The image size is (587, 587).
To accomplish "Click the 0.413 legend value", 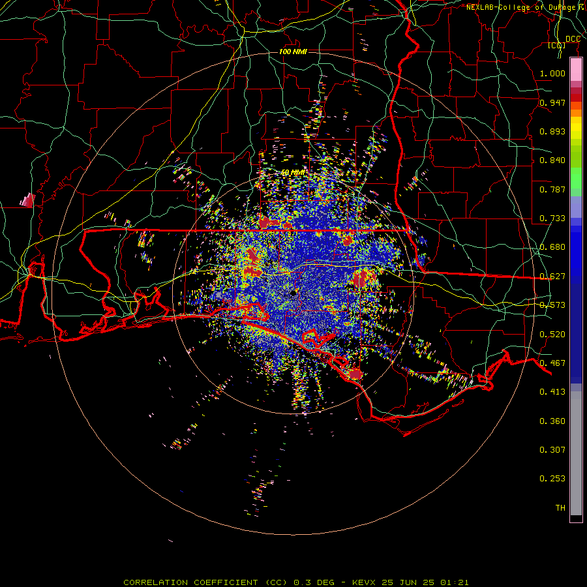I will coord(552,392).
